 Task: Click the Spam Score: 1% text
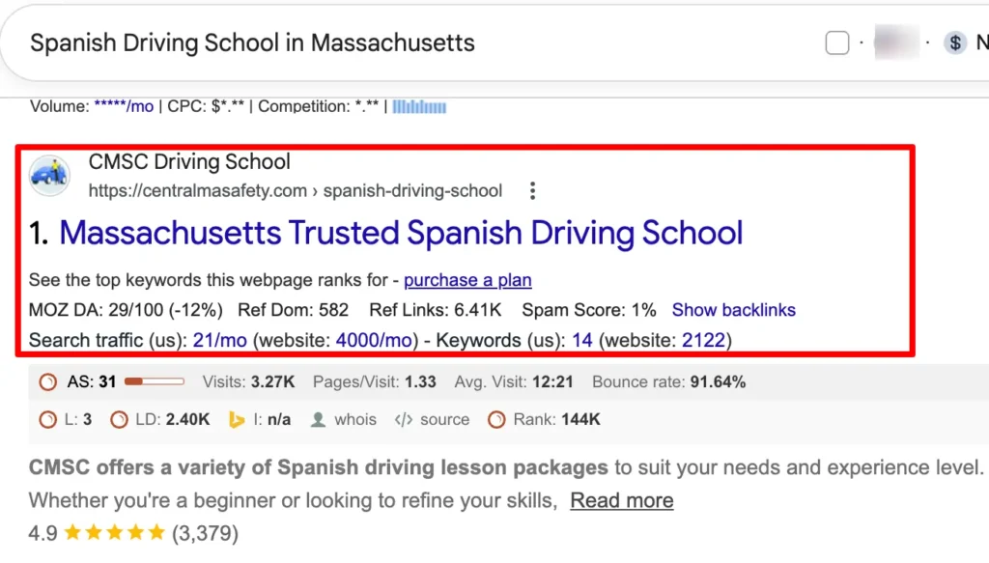tap(589, 310)
